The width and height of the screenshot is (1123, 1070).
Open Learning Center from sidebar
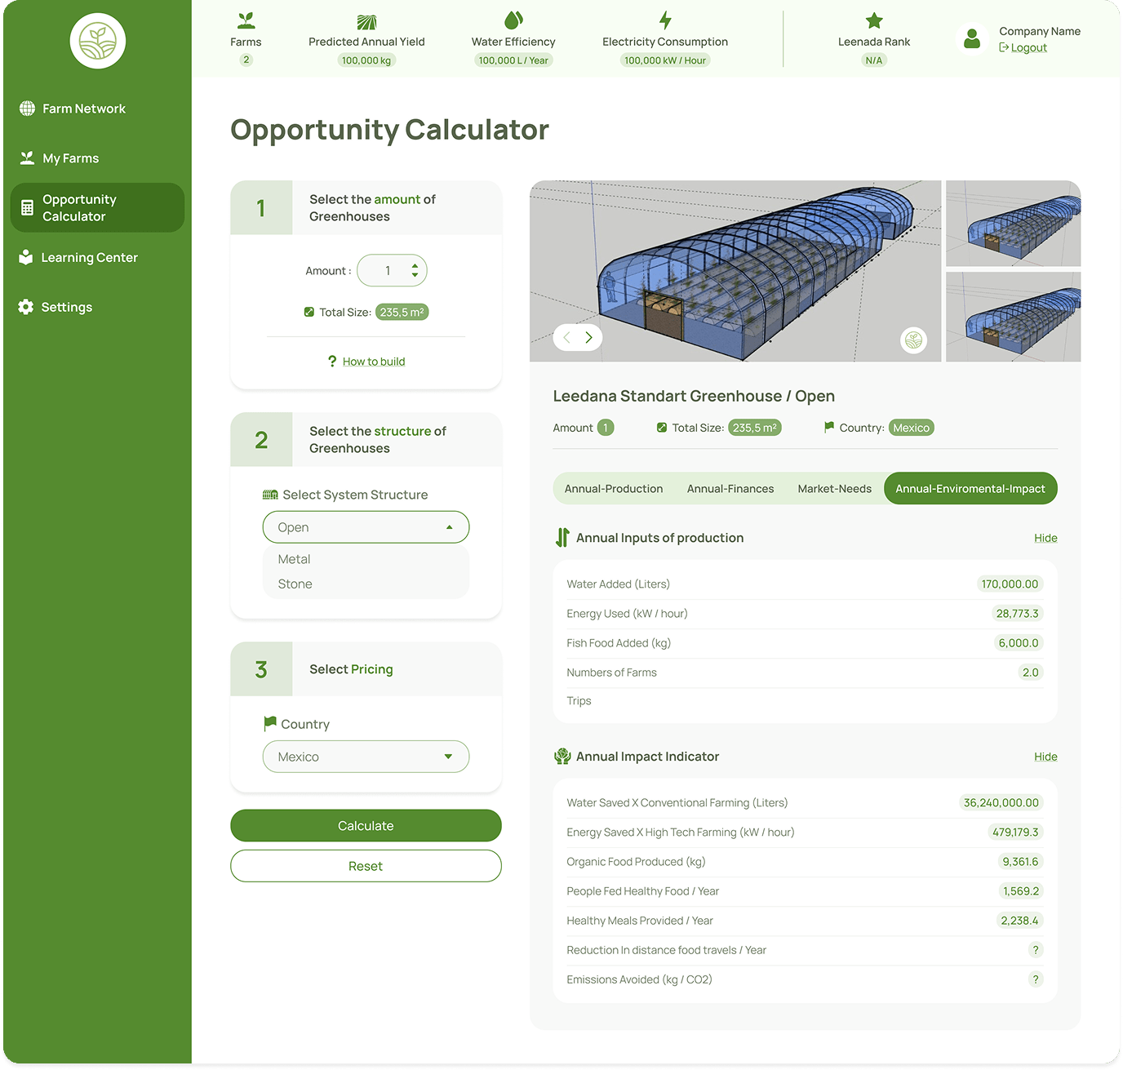(90, 257)
